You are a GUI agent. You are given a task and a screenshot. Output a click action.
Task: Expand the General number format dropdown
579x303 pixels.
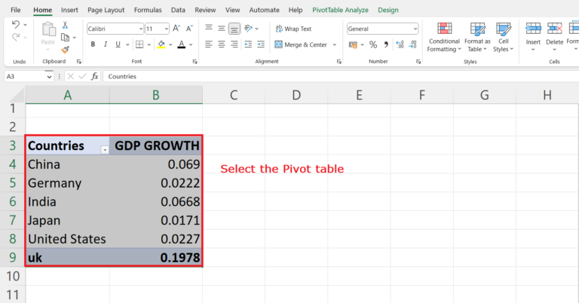415,29
